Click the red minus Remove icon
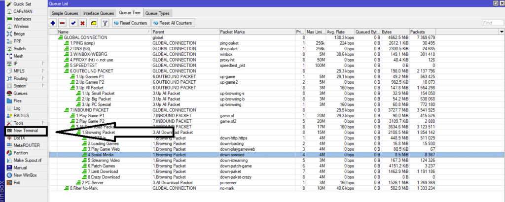 (63, 23)
